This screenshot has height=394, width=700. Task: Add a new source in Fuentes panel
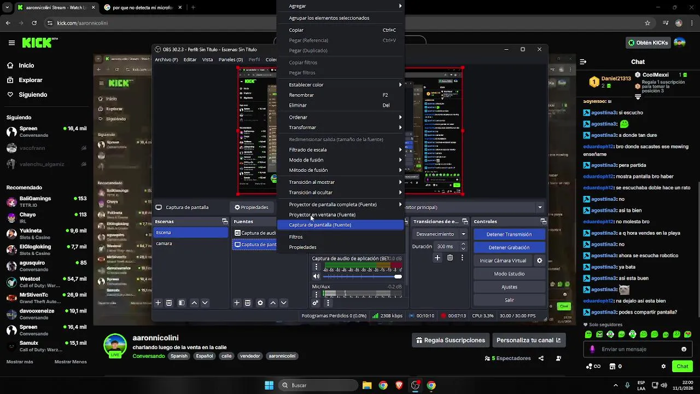pyautogui.click(x=237, y=303)
